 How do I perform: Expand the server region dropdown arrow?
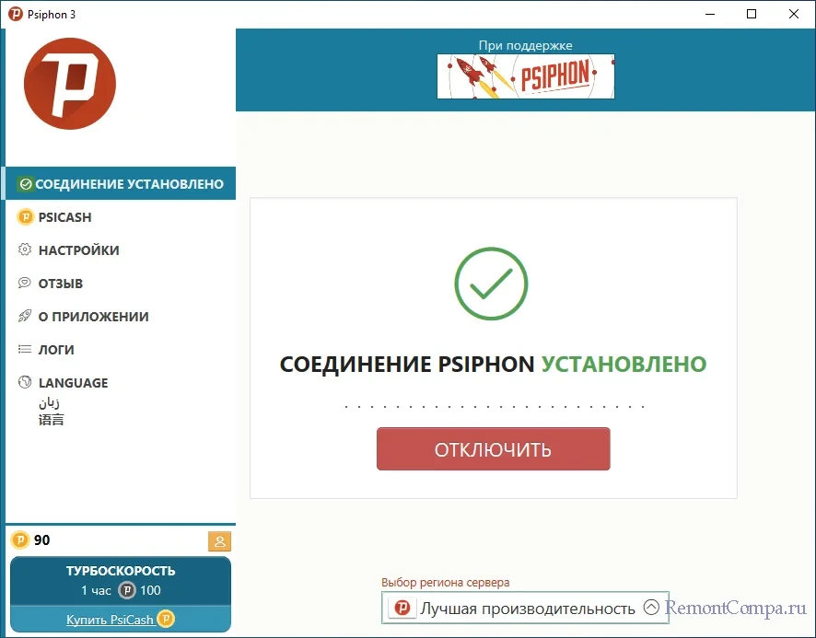651,608
